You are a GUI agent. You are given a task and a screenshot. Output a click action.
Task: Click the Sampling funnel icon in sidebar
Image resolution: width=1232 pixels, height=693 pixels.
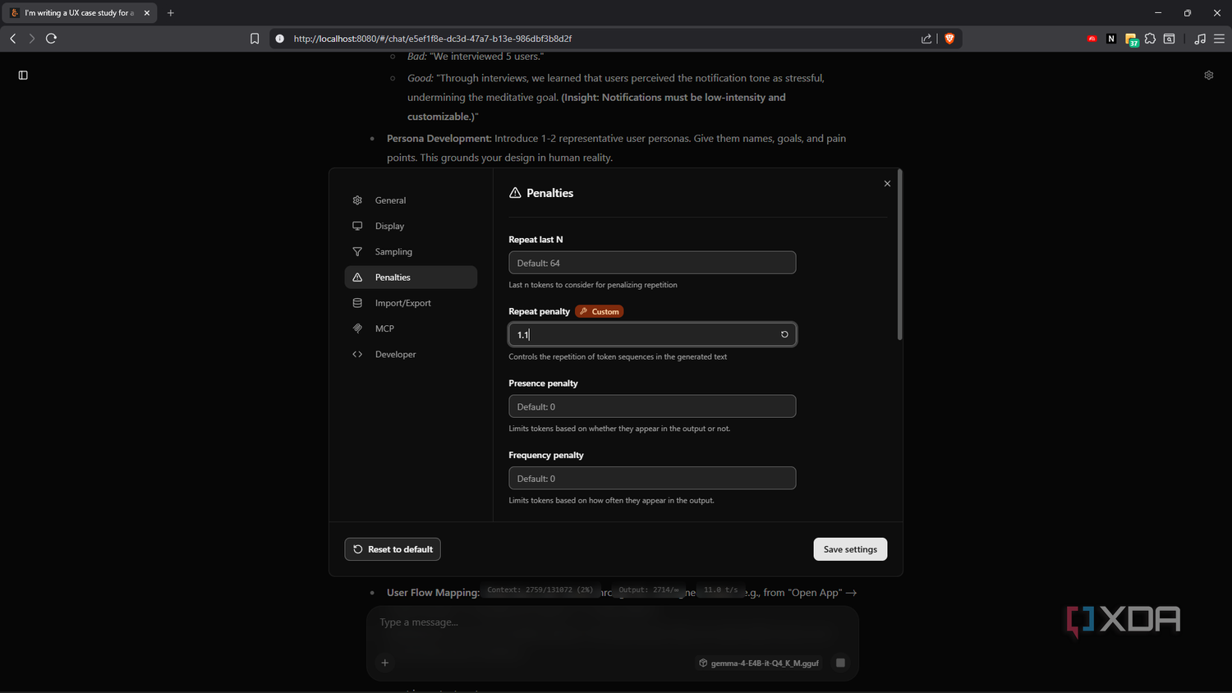click(x=357, y=251)
